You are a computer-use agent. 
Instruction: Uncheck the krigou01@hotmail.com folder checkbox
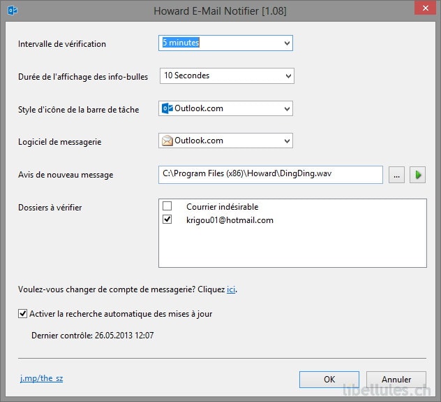coord(167,219)
